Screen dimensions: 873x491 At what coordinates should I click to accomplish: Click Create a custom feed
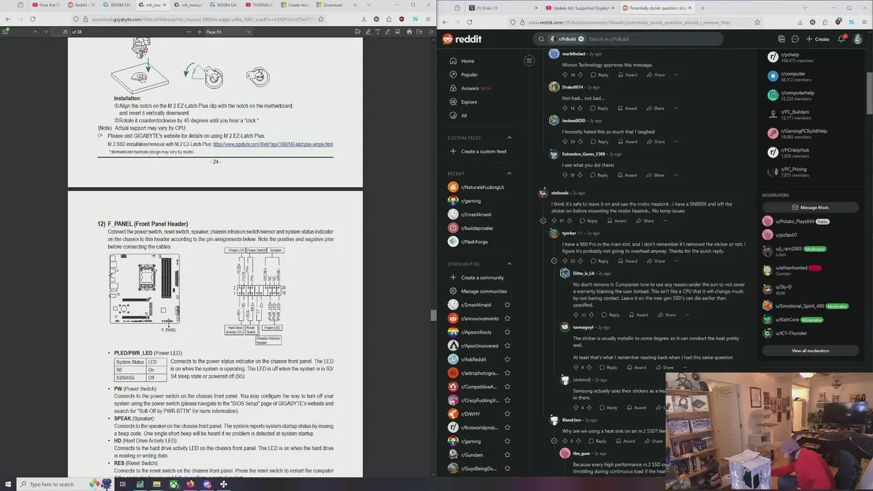tap(477, 151)
